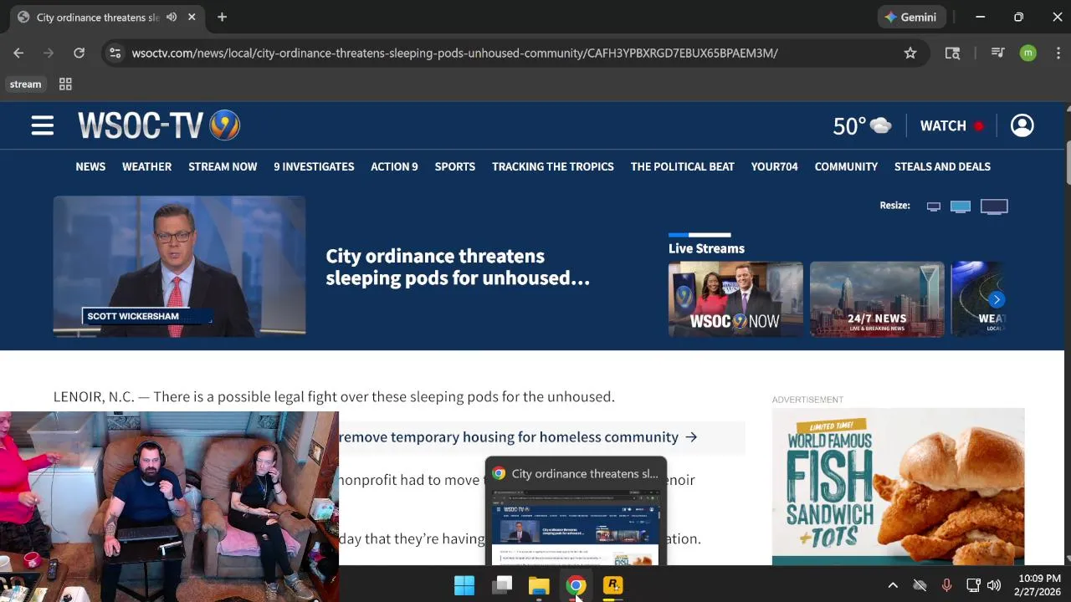Open Chrome three-dot menu
The width and height of the screenshot is (1071, 602).
pos(1058,53)
